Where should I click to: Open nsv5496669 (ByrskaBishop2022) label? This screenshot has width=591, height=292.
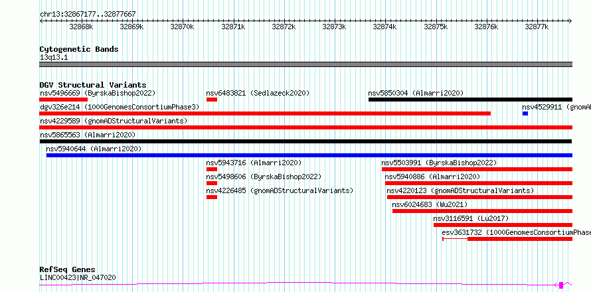98,93
